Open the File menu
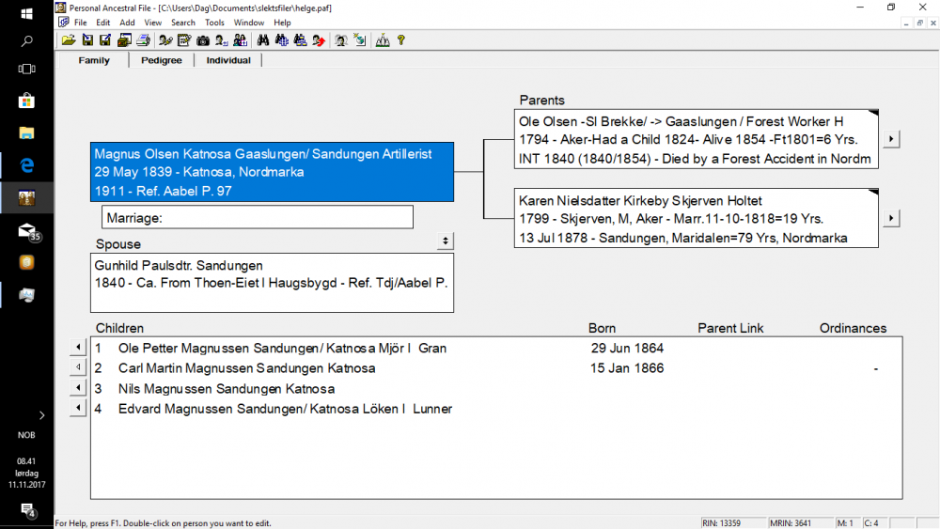The image size is (940, 529). tap(80, 23)
